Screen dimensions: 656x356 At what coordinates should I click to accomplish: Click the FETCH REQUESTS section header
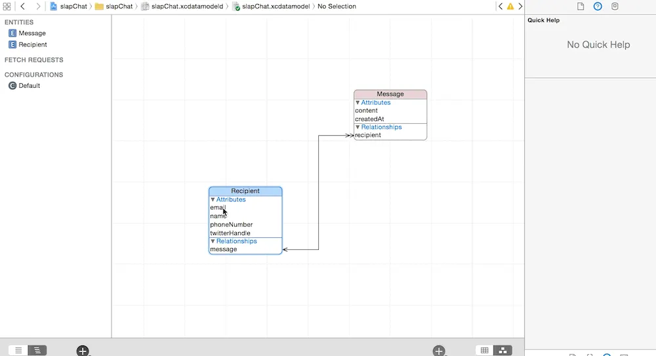tap(34, 60)
